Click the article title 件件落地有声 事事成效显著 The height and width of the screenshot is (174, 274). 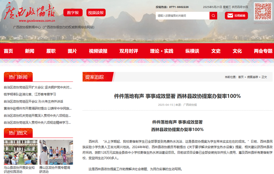(x=177, y=96)
